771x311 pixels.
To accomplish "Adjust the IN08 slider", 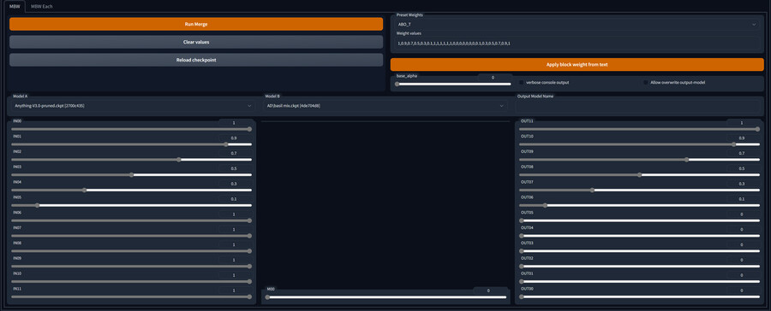I will [132, 250].
